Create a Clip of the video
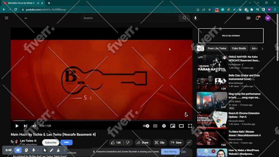Viewport: 279px width, 157px height. (x=160, y=143)
